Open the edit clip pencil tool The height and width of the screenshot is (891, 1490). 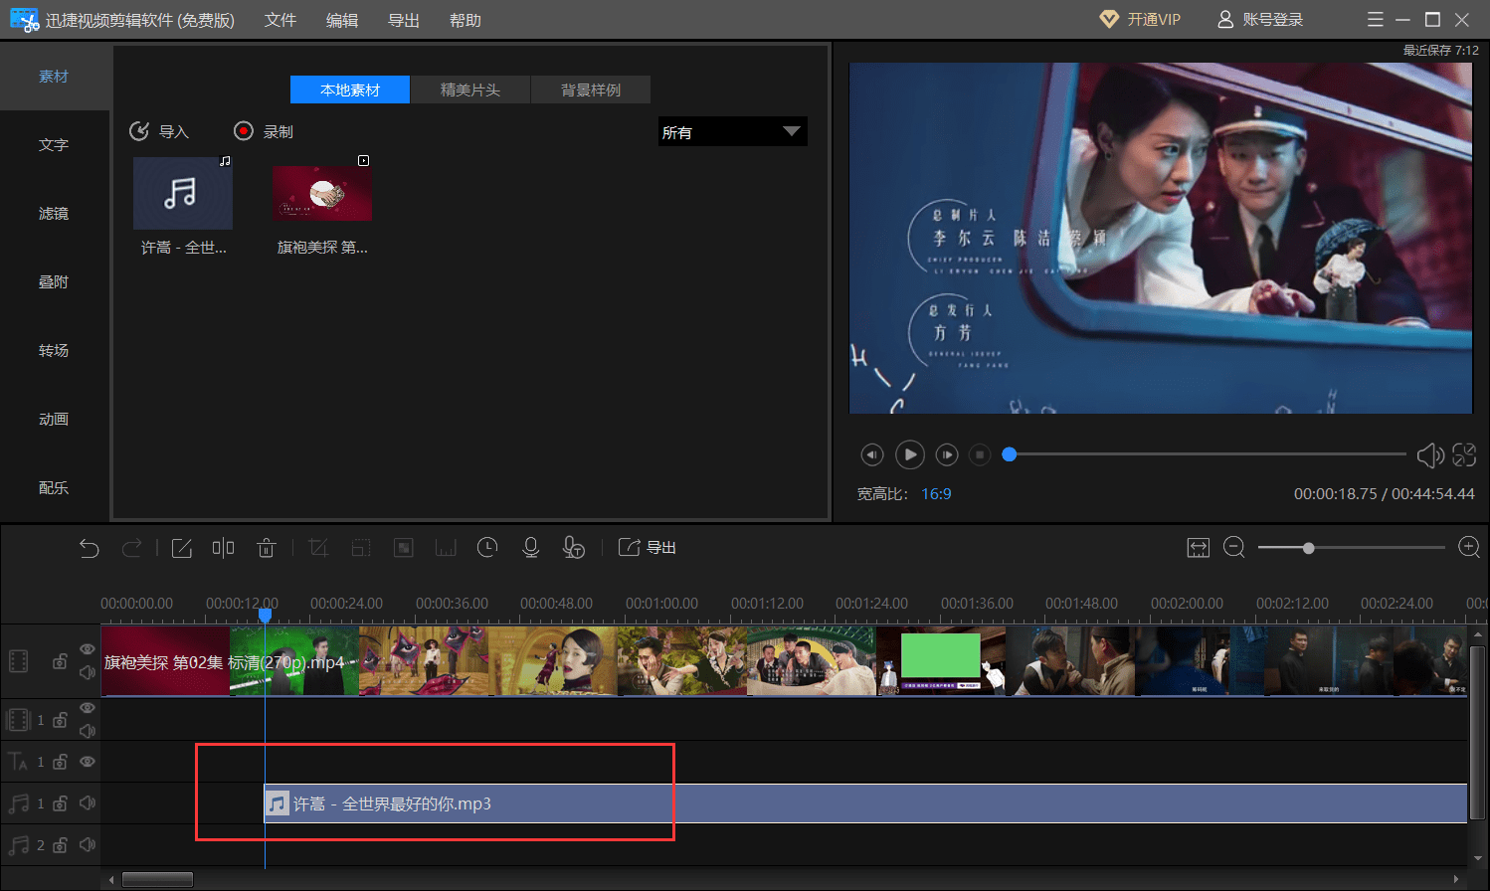pos(181,548)
